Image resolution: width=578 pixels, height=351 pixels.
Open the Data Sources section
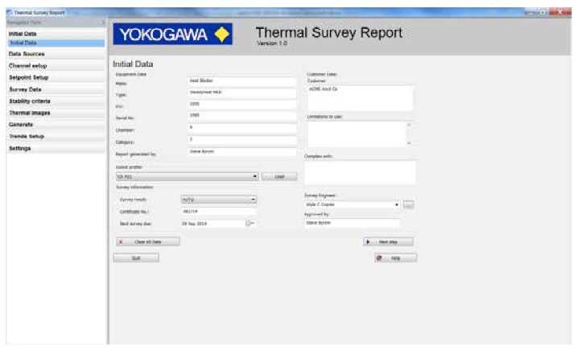coord(56,54)
